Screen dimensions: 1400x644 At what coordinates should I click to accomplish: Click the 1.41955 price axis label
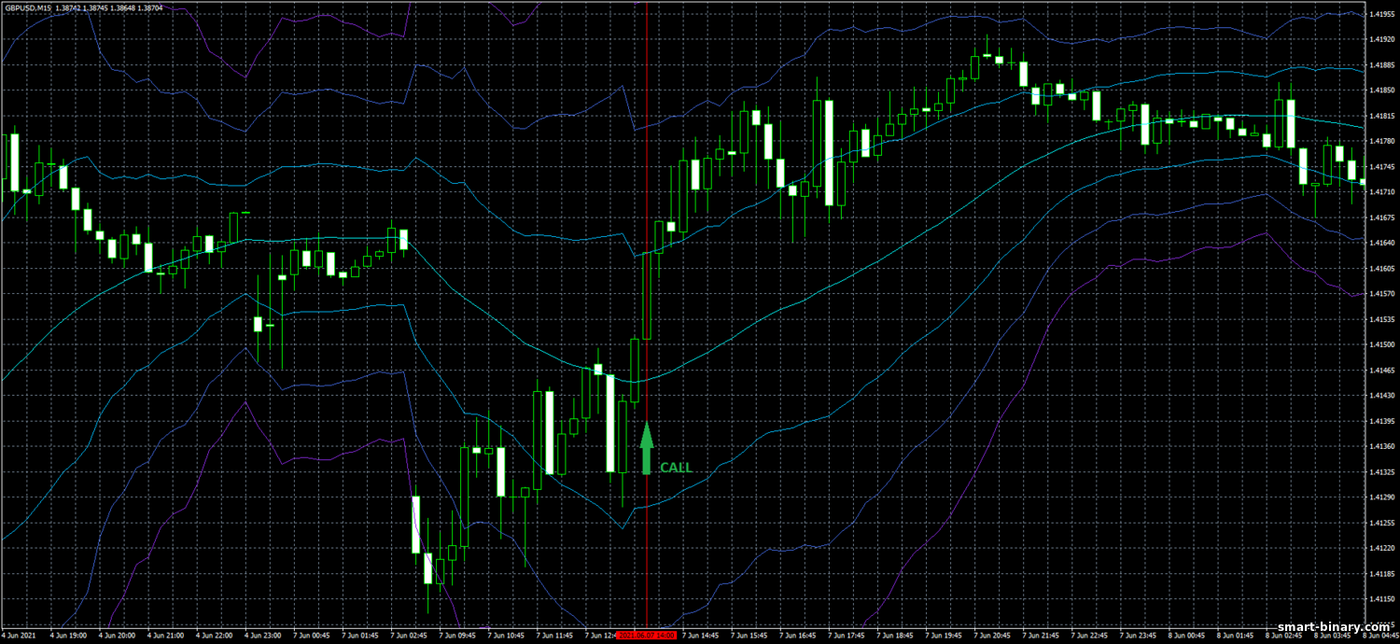coord(1380,14)
